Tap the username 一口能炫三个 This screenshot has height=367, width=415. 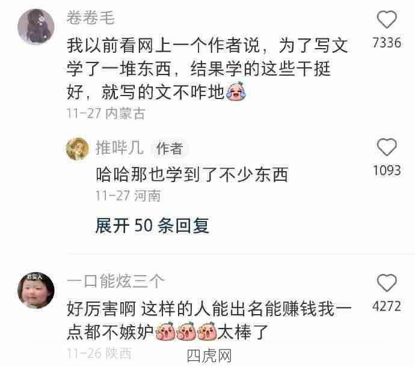point(115,281)
